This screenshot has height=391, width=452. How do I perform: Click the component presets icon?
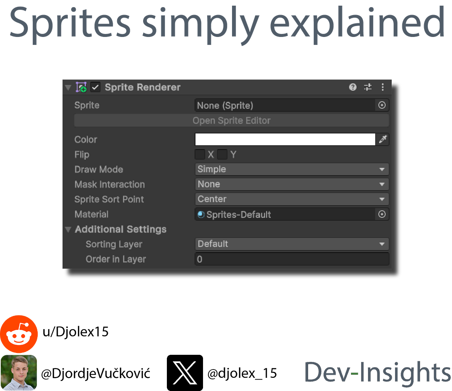click(368, 87)
